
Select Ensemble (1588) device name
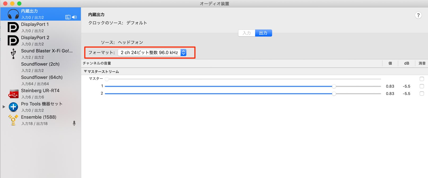(x=39, y=117)
